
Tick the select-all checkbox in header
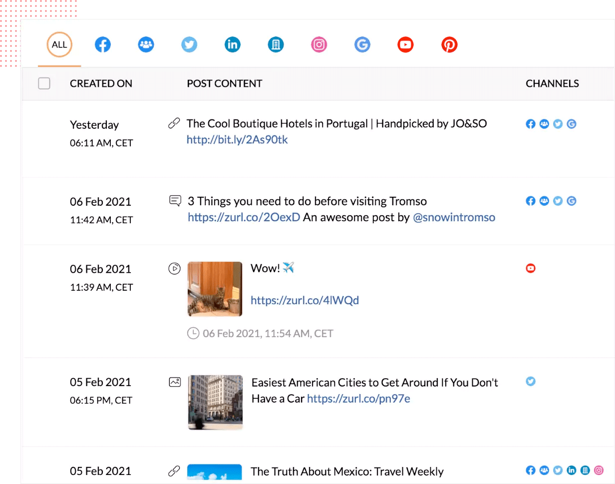(x=44, y=83)
